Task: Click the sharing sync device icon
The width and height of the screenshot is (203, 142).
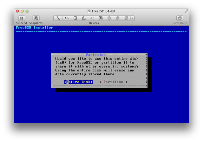Action: pos(126,18)
